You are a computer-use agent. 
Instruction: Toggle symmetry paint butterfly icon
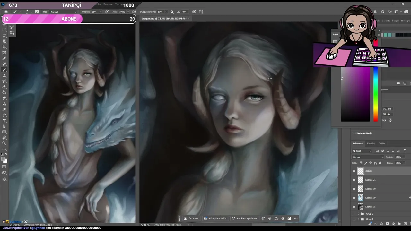201,12
